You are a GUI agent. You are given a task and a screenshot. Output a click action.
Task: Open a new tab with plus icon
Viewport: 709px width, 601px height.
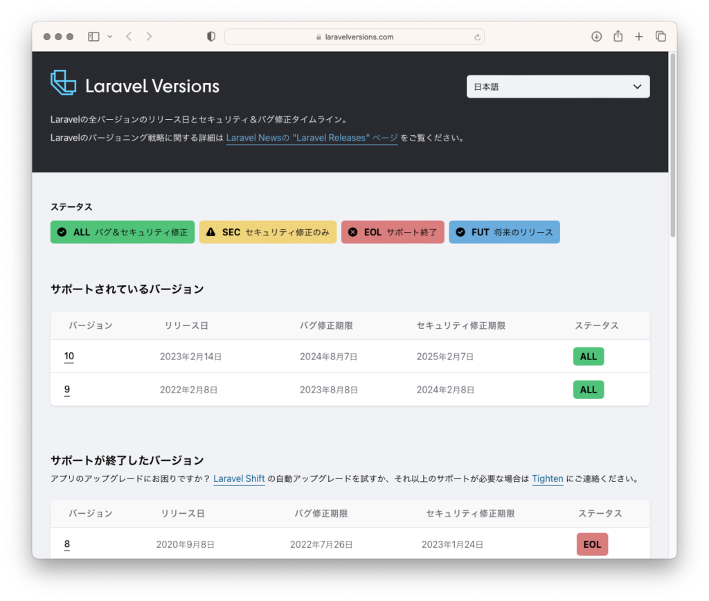639,37
